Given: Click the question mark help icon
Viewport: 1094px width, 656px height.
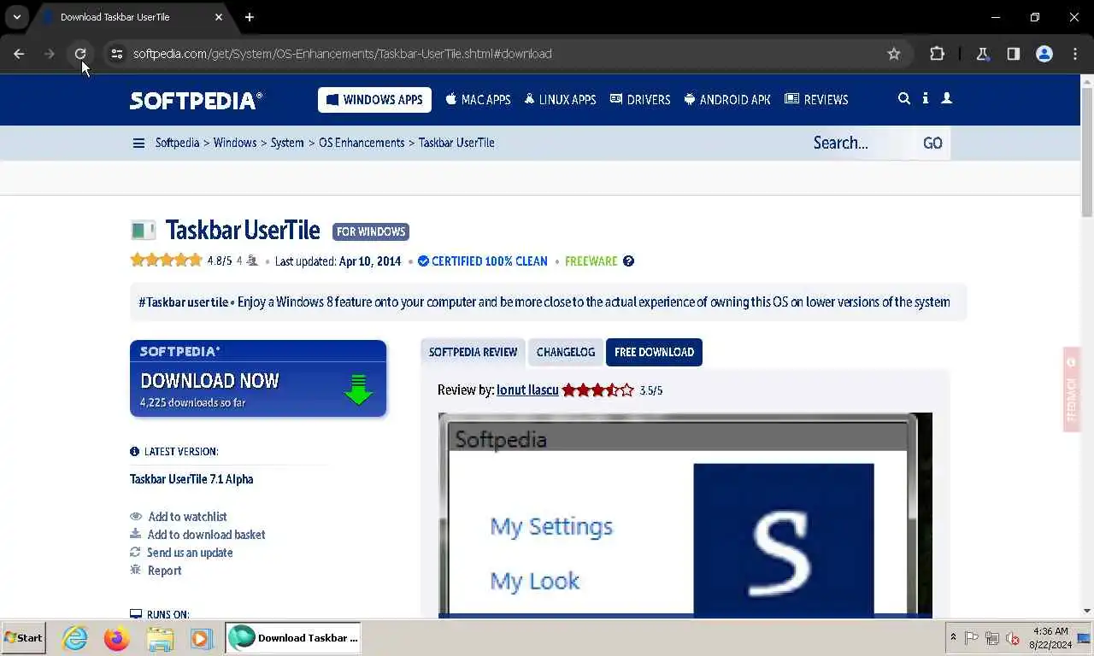Looking at the screenshot, I should 628,261.
